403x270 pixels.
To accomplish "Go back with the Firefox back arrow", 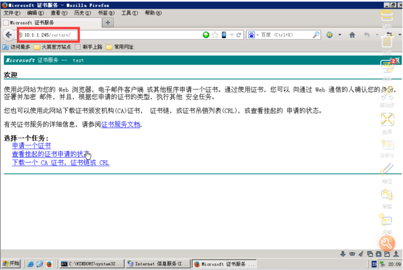I will tap(9, 35).
